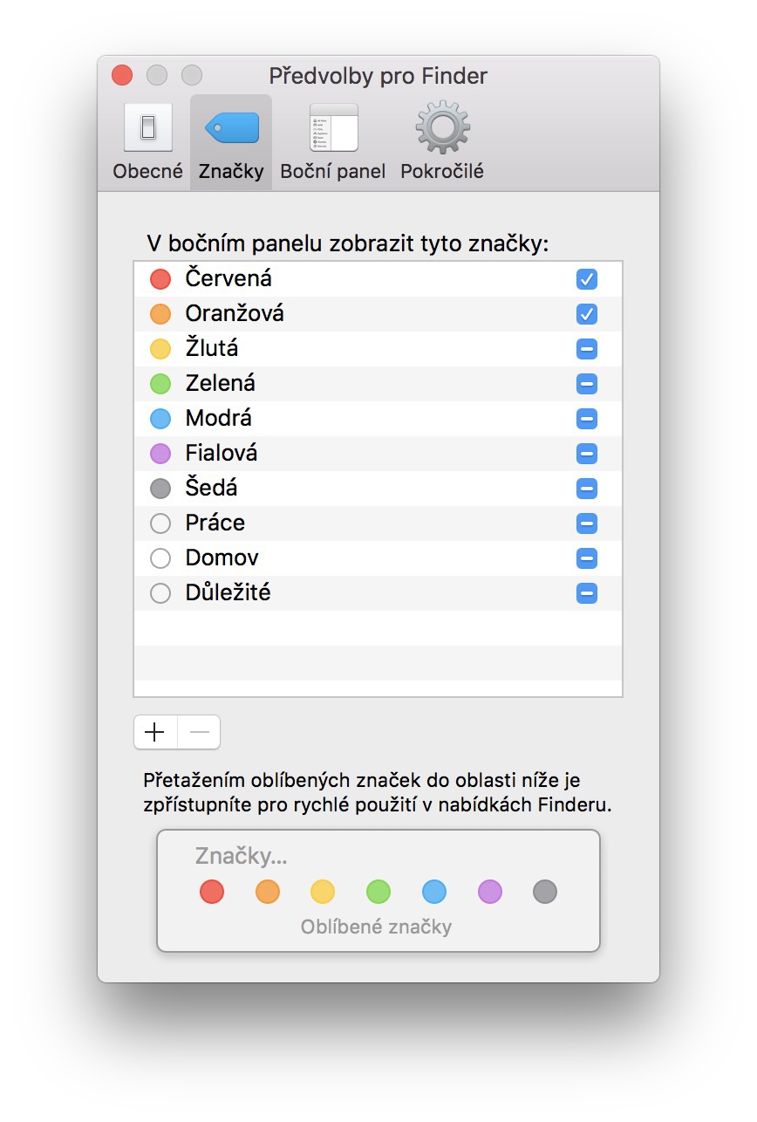
Task: Open the Pokročilé gear icon
Action: tap(442, 128)
